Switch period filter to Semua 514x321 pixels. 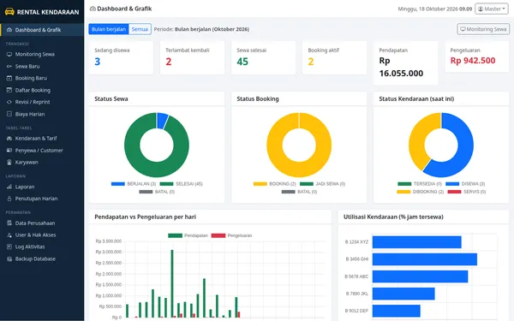[x=140, y=29]
